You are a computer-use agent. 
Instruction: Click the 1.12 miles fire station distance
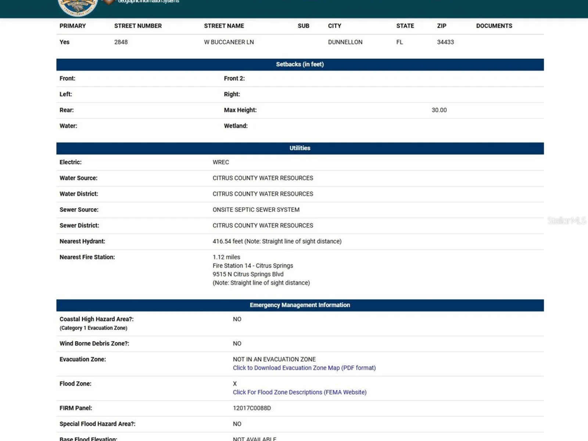point(226,257)
